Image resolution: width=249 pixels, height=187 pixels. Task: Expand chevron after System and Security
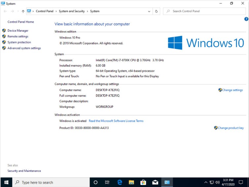pyautogui.click(x=87, y=11)
